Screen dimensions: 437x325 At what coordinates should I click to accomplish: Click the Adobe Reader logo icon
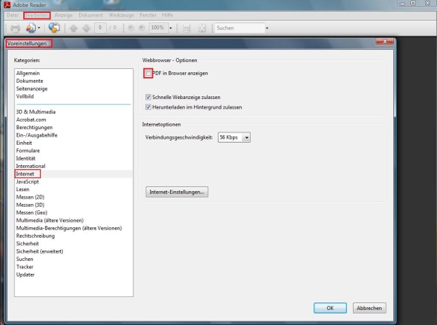point(7,5)
